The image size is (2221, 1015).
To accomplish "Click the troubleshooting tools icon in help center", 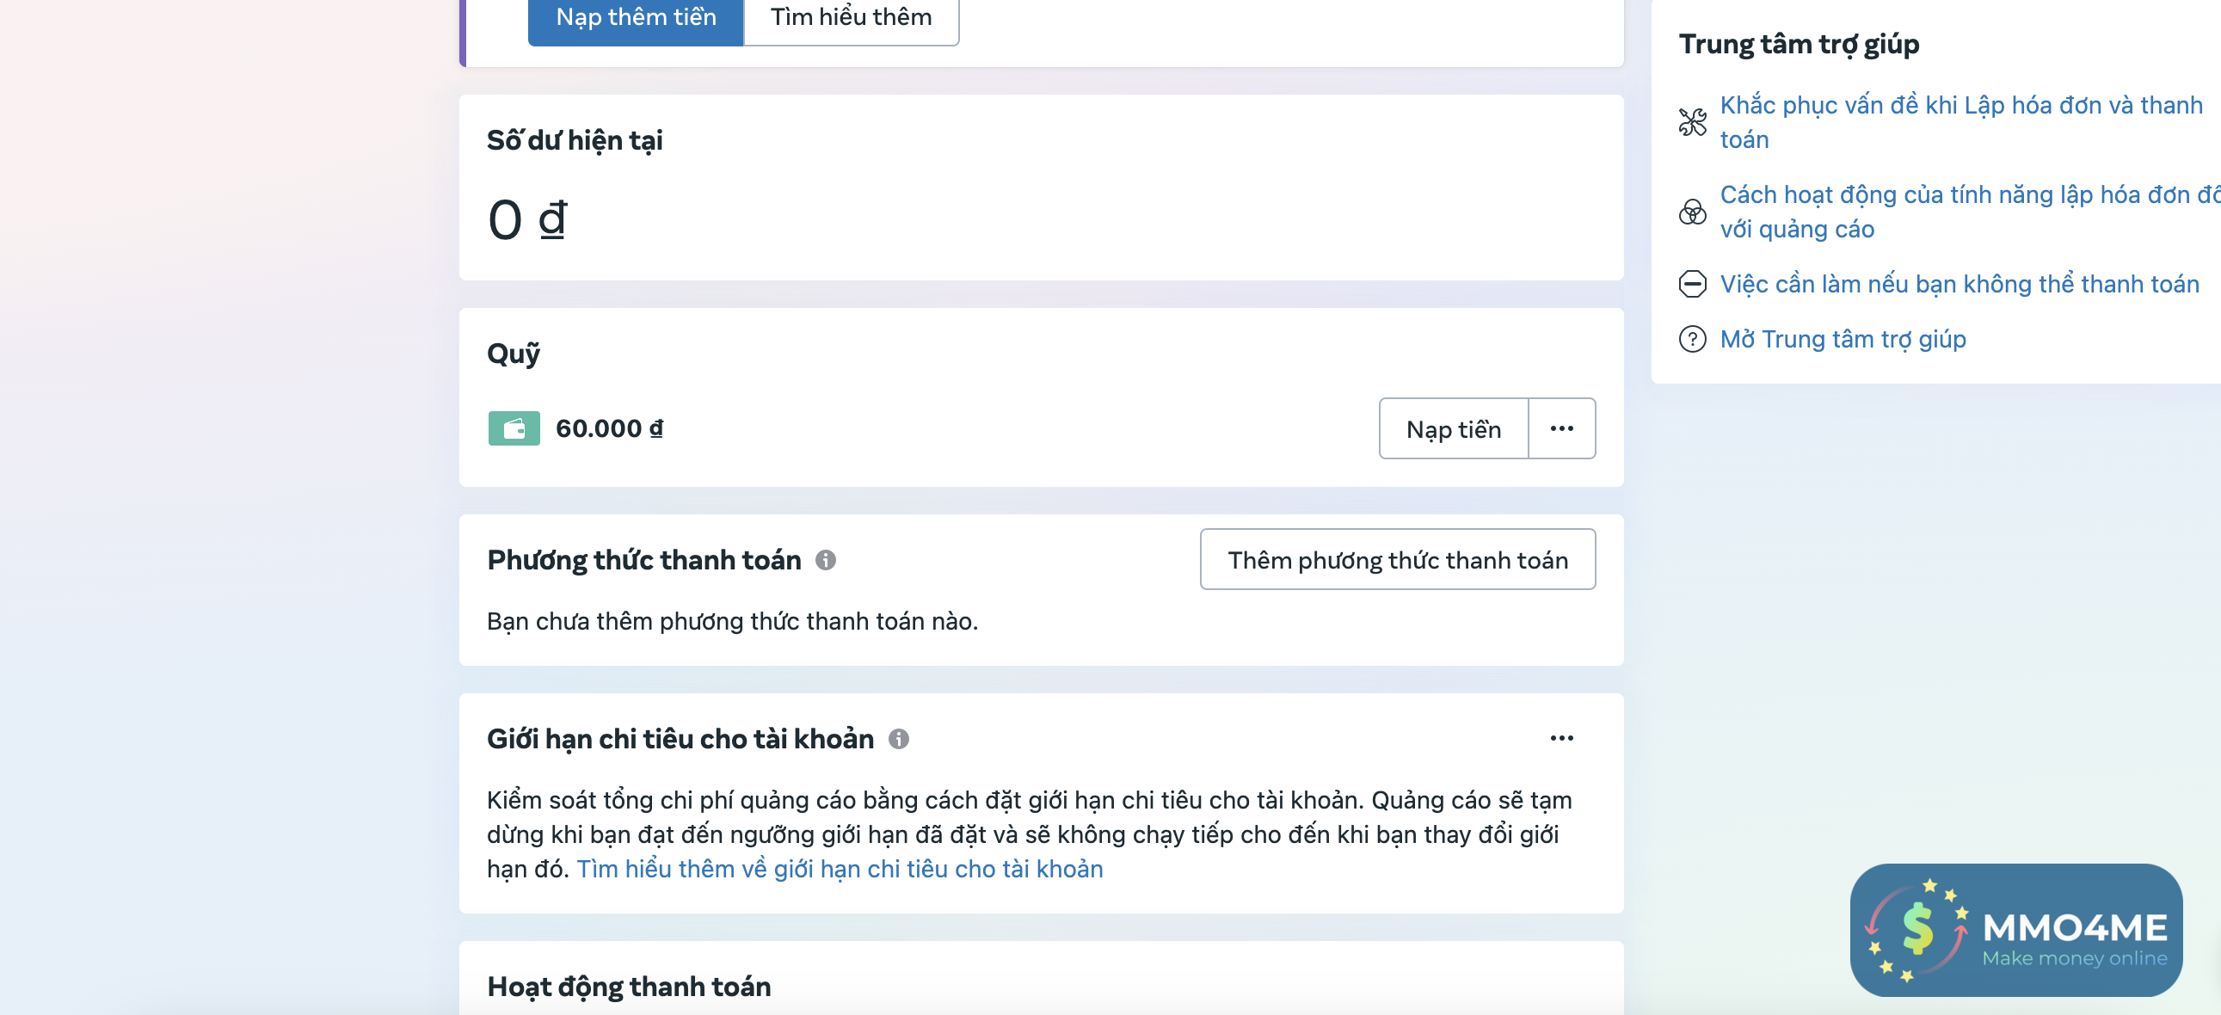I will [1692, 122].
